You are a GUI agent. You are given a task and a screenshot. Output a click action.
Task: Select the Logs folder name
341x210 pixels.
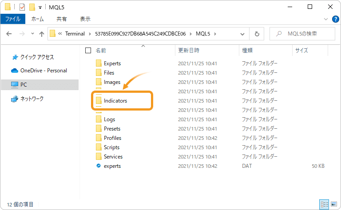pos(109,119)
